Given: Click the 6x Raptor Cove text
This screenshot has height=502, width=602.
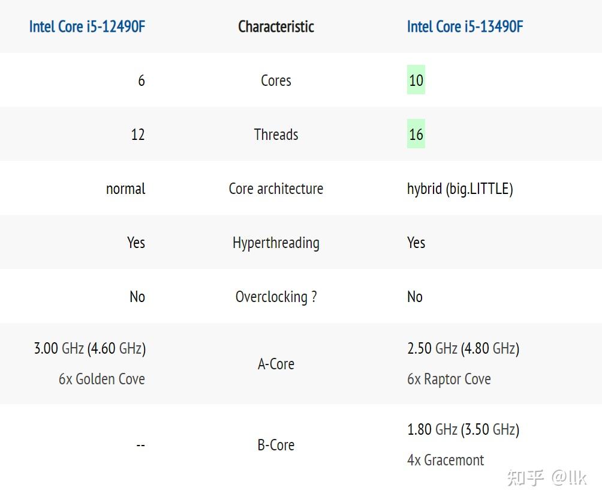Looking at the screenshot, I should coord(449,379).
